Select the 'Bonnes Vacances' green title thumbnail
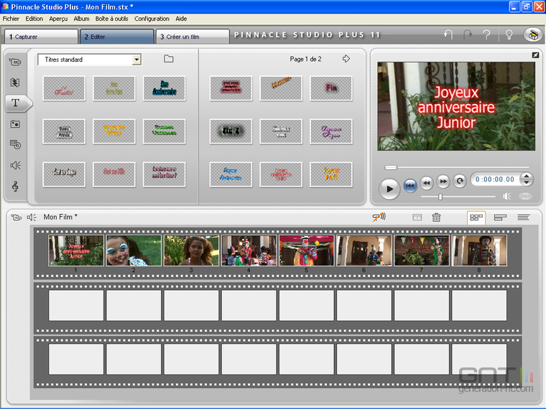546x409 pixels. point(164,131)
